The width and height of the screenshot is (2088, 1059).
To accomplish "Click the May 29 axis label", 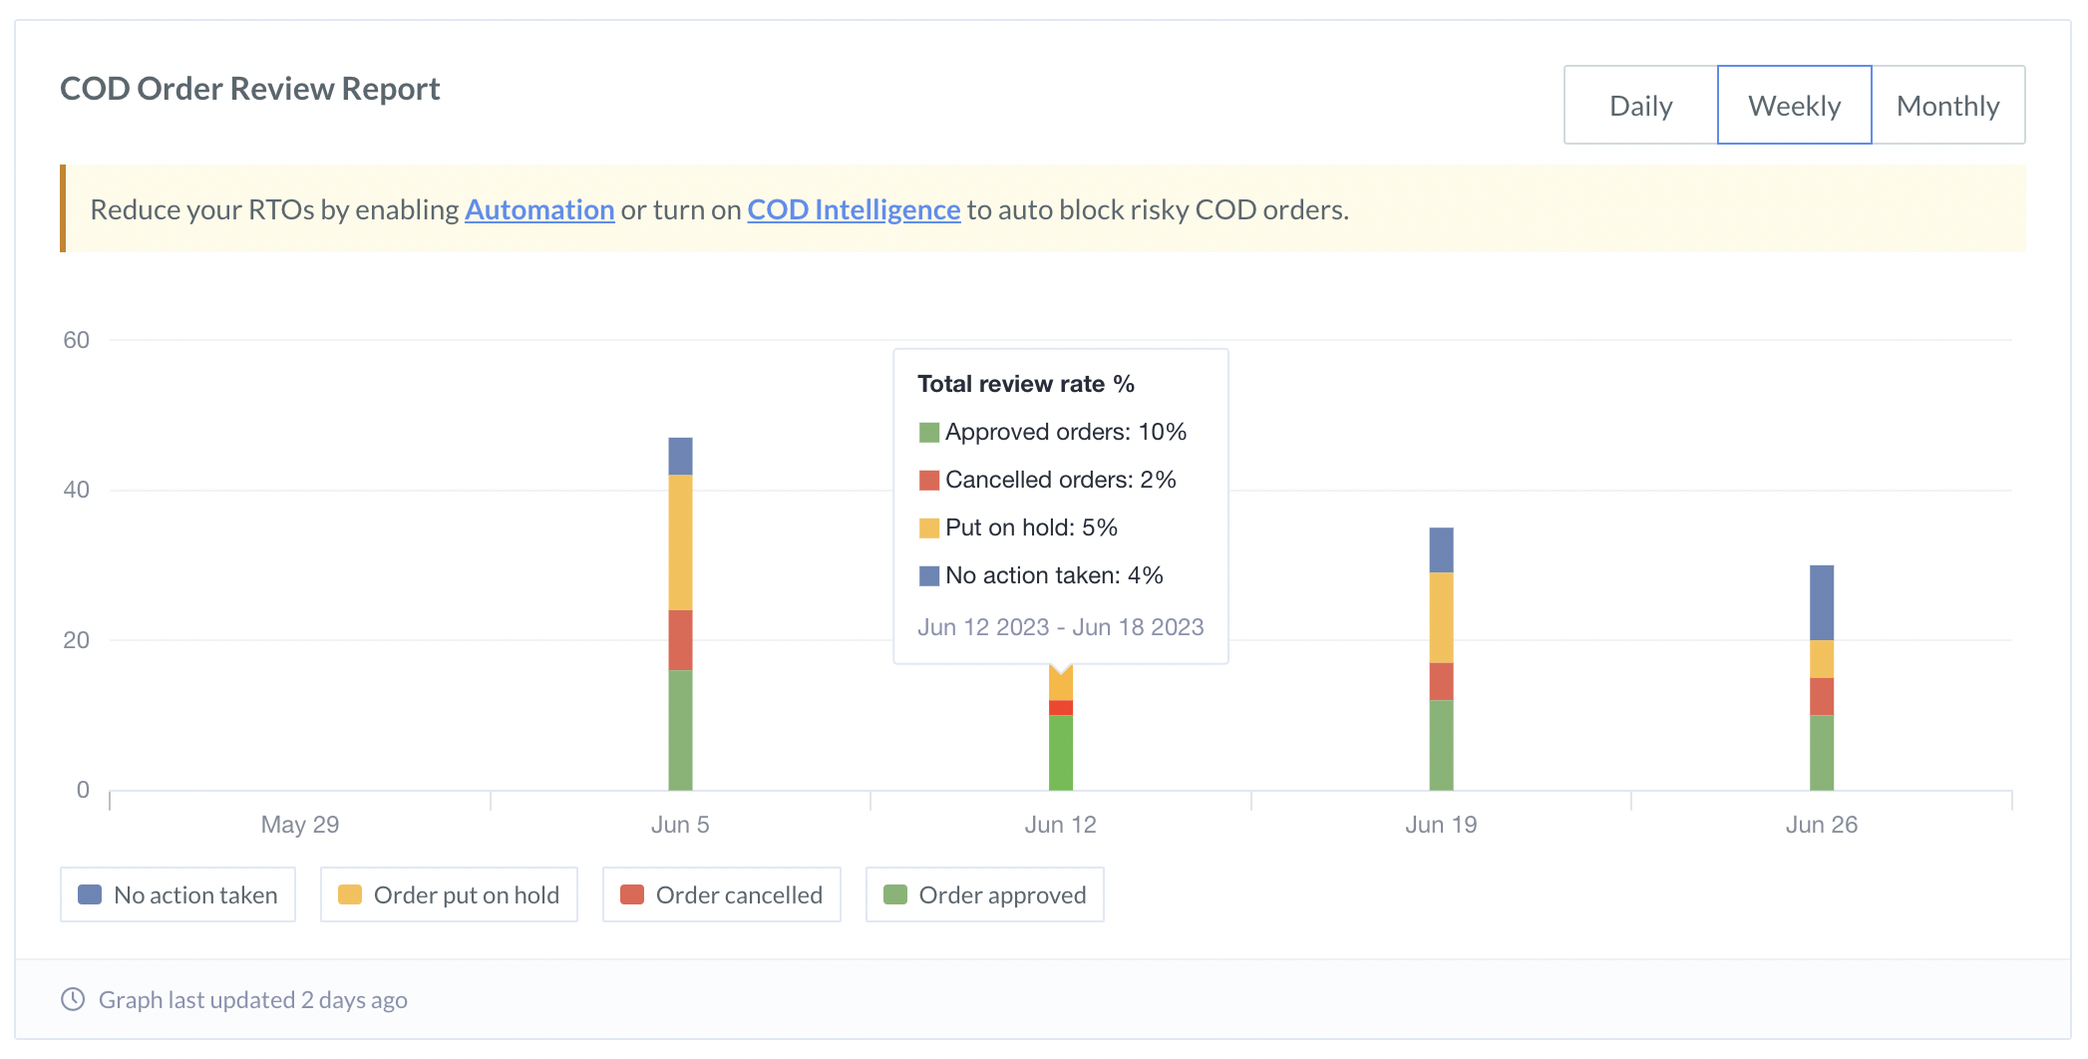I will click(x=300, y=825).
